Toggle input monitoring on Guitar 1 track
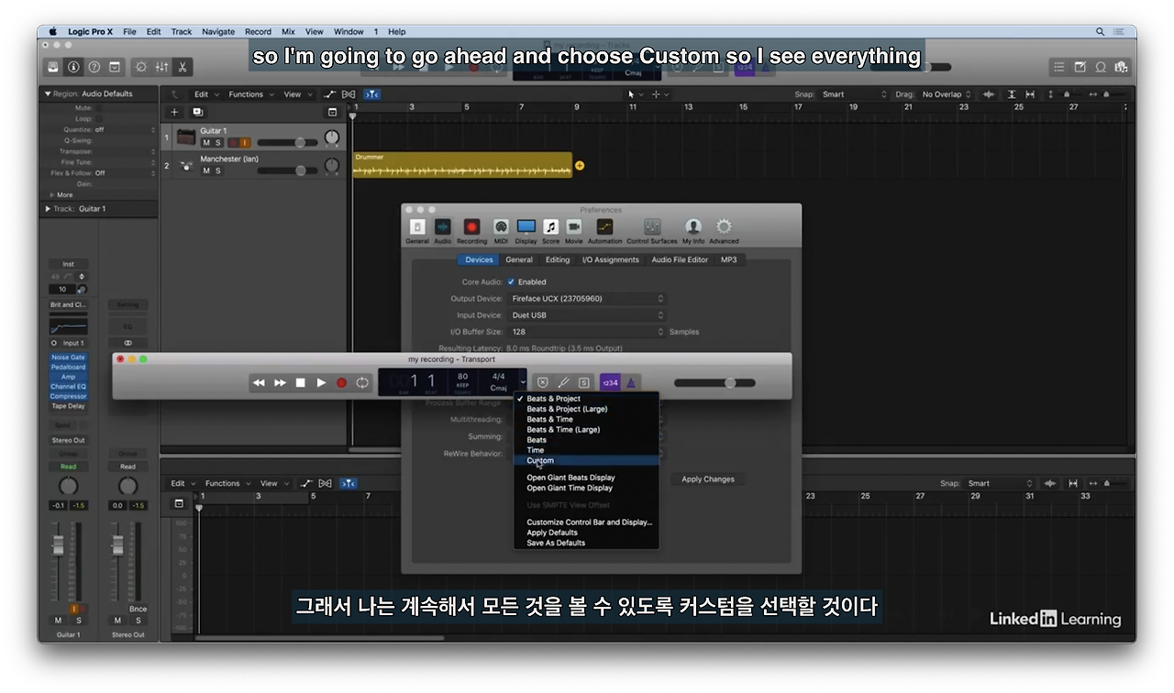Image resolution: width=1174 pixels, height=693 pixels. (245, 143)
